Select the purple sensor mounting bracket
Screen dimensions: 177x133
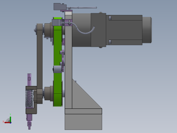click(68, 23)
